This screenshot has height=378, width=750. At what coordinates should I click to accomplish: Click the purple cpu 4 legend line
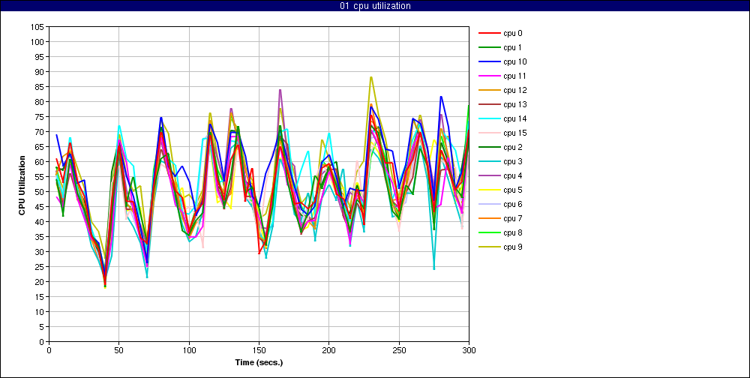489,176
